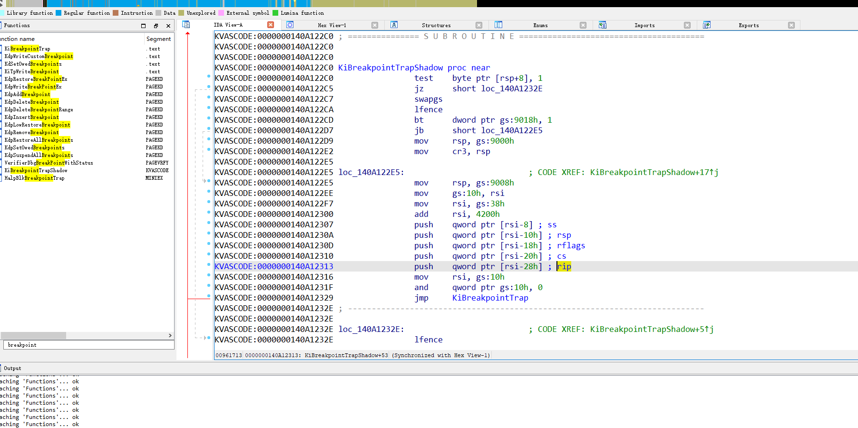The image size is (858, 428).
Task: Click the Unexplored legend color swatch
Action: [x=181, y=13]
